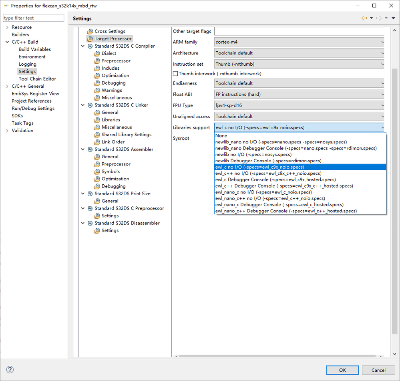Screen dimensions: 400x381
Task: Choose newlib Debugger Console rdimon option
Action: coord(300,161)
